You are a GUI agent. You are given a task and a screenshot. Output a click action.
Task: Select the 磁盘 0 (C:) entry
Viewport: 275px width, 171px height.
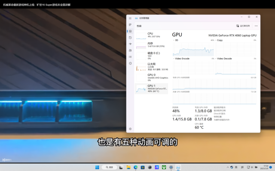(x=152, y=56)
